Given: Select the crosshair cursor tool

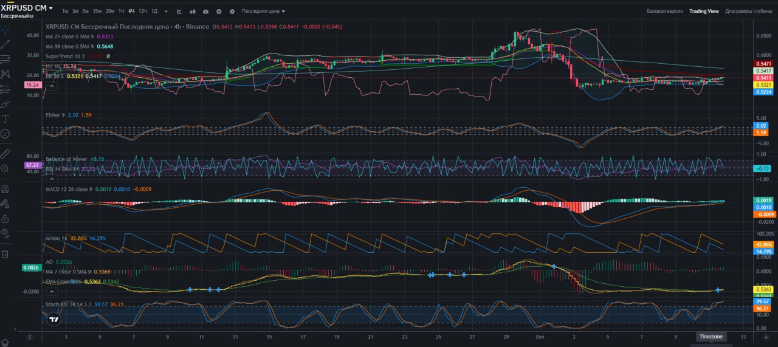Looking at the screenshot, I should click(x=5, y=29).
